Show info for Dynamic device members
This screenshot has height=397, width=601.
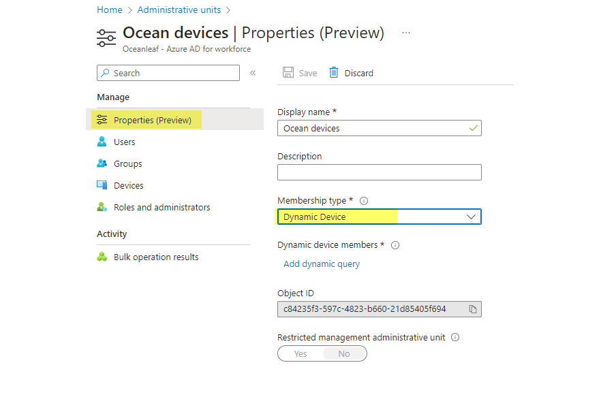(x=395, y=245)
